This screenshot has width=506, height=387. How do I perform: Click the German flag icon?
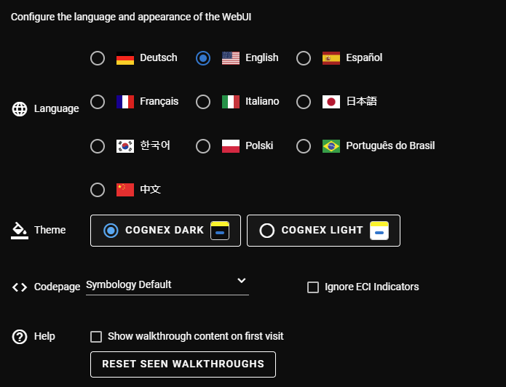point(125,58)
